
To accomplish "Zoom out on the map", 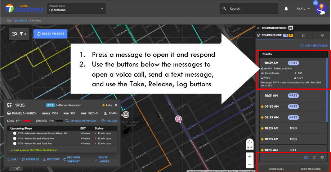I will click(250, 164).
